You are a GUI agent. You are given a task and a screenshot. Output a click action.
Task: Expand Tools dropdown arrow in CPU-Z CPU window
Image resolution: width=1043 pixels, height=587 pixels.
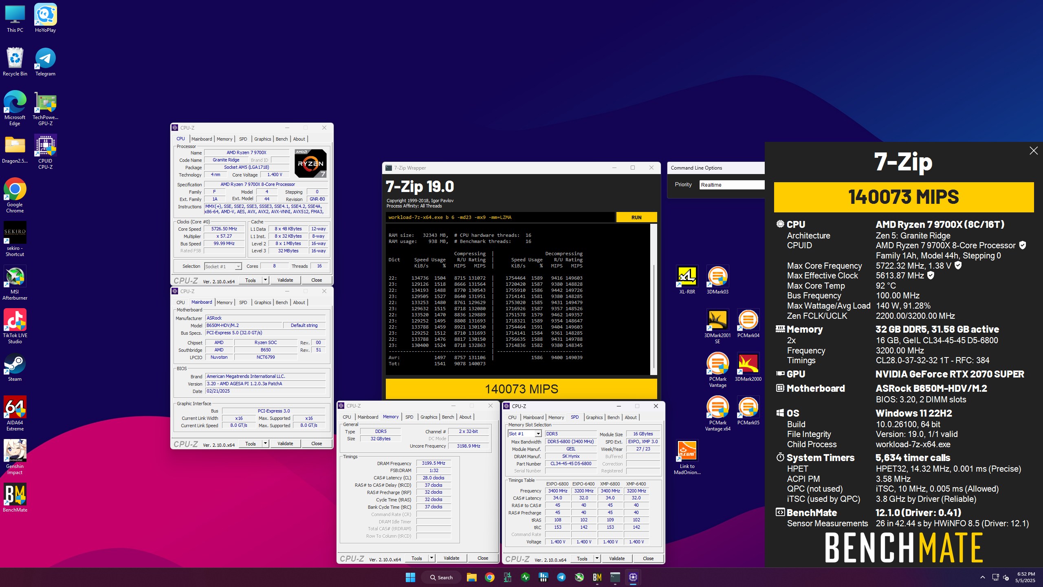point(265,280)
